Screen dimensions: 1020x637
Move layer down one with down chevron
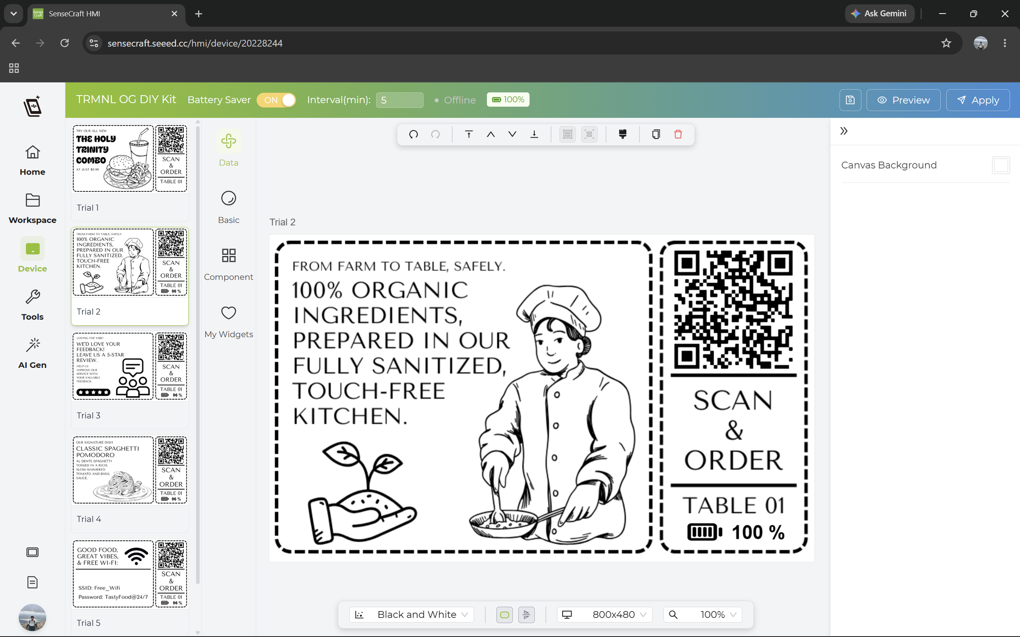pos(512,134)
